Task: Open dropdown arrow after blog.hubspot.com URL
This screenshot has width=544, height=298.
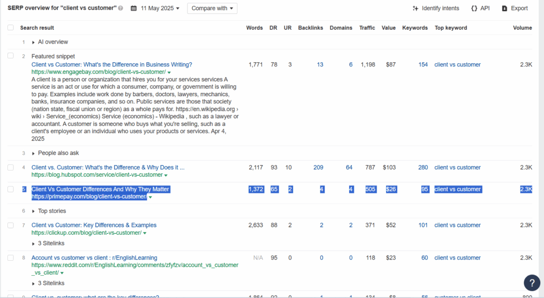Action: tap(166, 175)
